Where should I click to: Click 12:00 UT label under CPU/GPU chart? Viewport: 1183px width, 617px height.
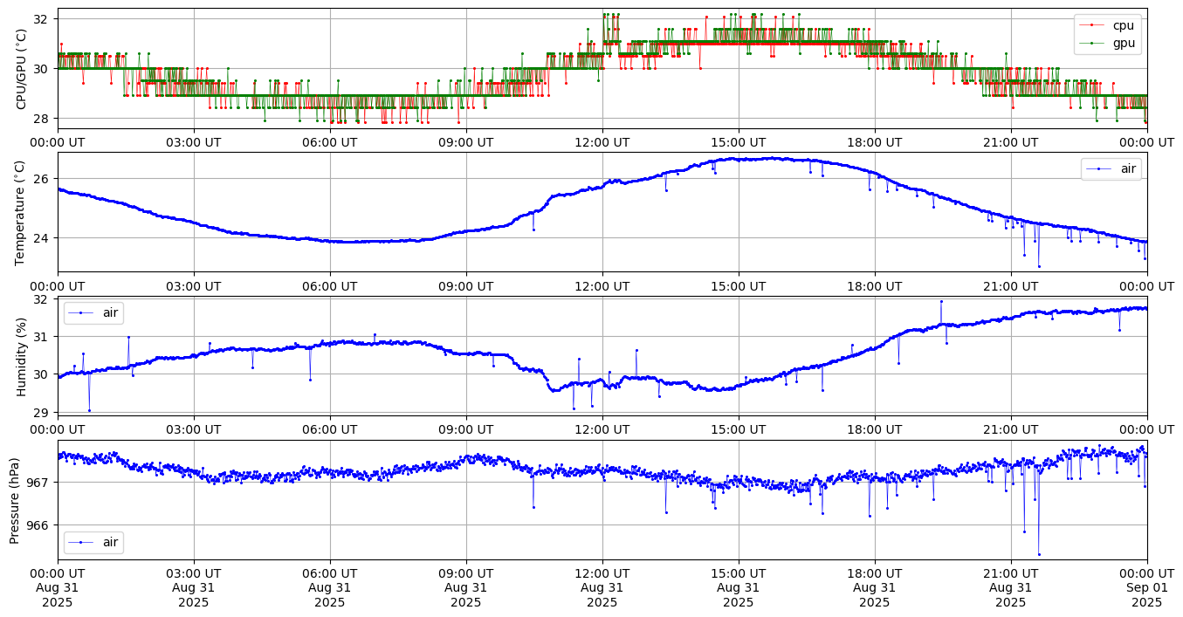pos(602,142)
